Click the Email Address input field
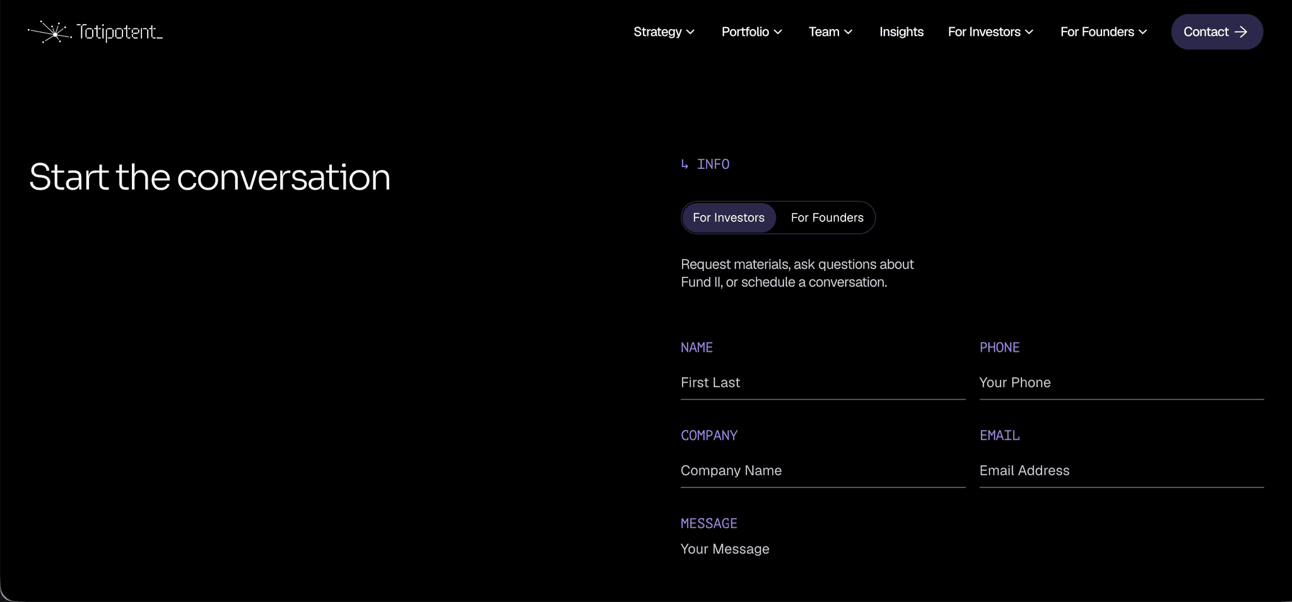 1122,471
